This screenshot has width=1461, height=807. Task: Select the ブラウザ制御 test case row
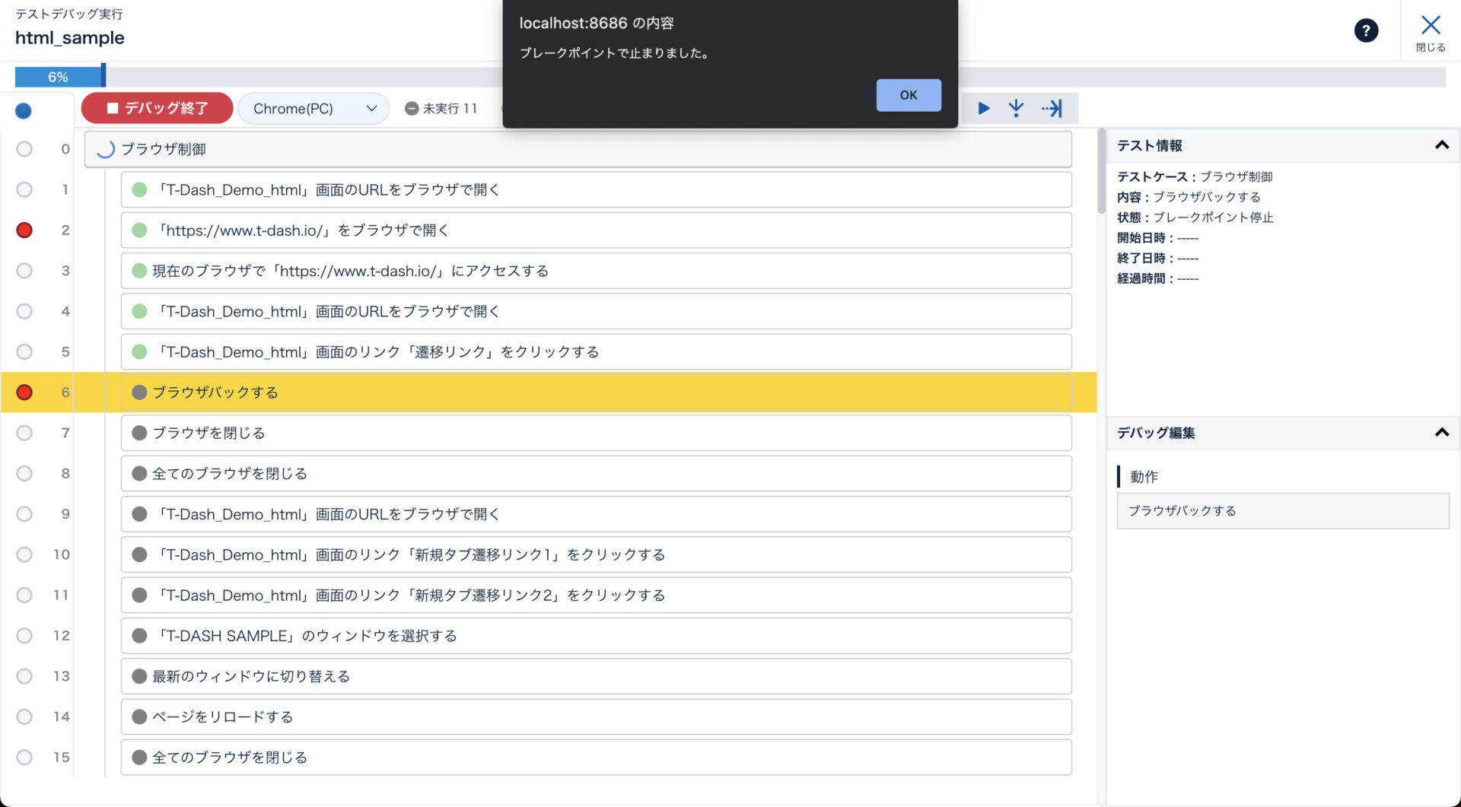tap(578, 149)
